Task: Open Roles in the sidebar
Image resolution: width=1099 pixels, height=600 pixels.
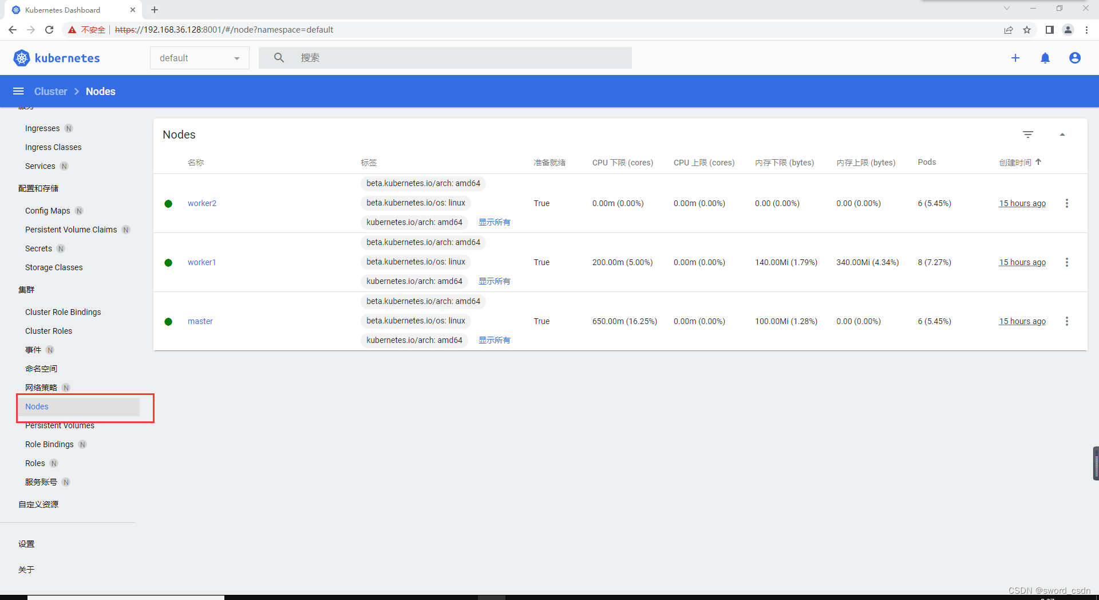Action: pyautogui.click(x=35, y=463)
